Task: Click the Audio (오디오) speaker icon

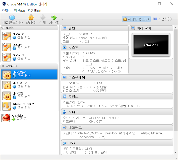Action: 65,112
